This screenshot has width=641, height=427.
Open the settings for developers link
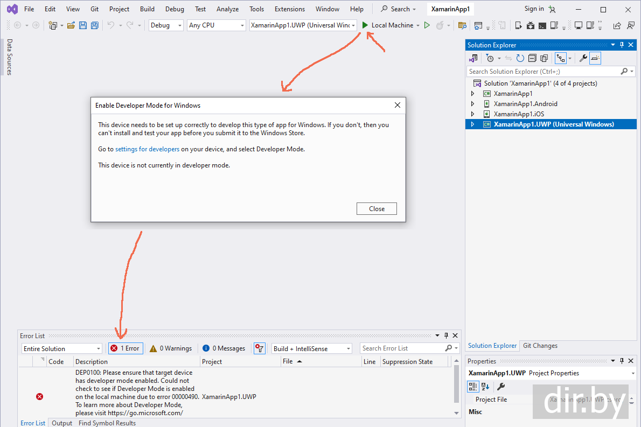click(x=147, y=149)
